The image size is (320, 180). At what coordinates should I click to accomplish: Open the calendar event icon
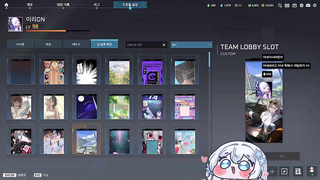(287, 5)
